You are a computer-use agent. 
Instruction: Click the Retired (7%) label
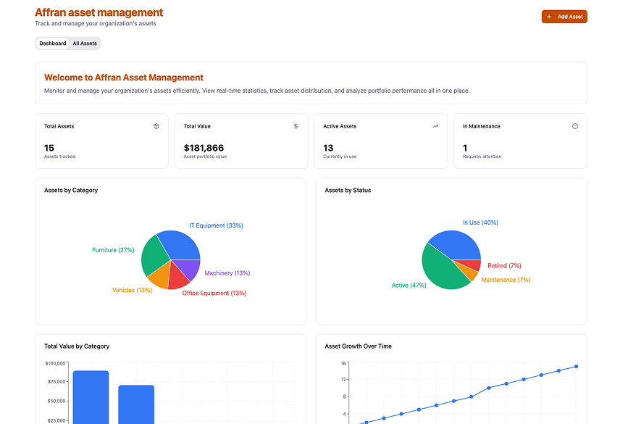pos(504,266)
